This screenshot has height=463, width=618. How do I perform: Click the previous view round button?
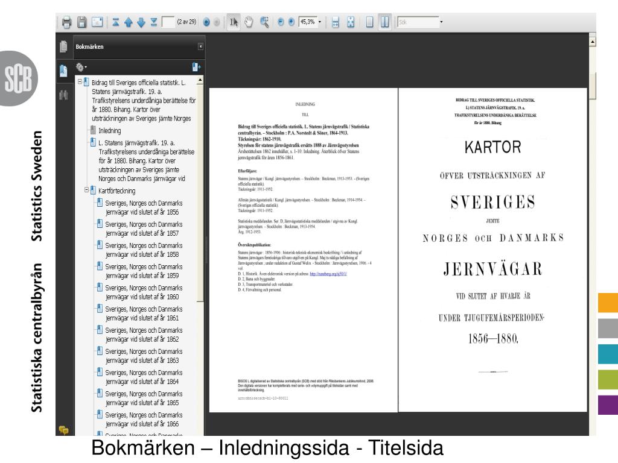(x=206, y=22)
